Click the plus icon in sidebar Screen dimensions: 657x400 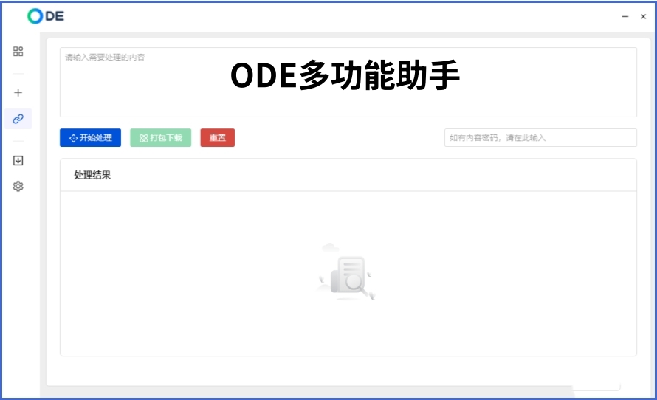click(x=18, y=92)
